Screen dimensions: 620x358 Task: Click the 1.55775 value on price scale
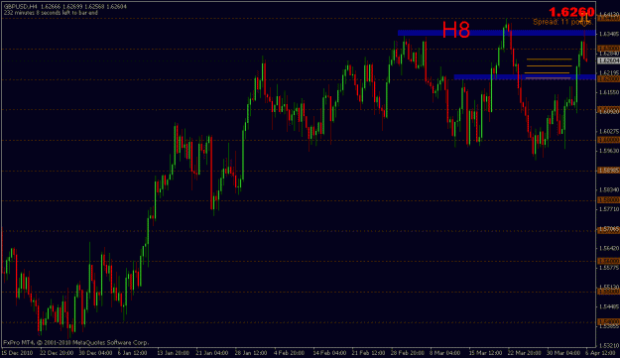tap(609, 268)
